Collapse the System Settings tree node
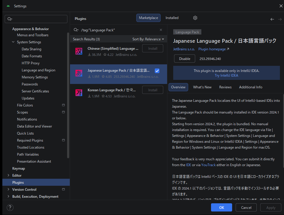Screen dimensions: 284x215 coord(13,42)
